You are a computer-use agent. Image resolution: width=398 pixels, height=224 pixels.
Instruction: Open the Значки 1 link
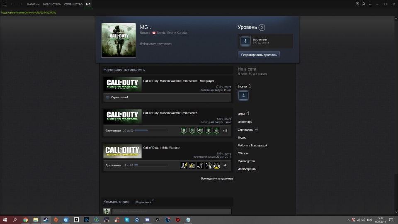[x=244, y=86]
